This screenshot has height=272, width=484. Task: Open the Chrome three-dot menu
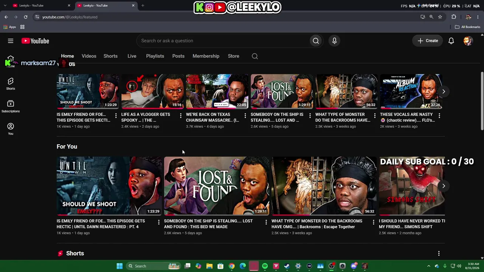click(x=478, y=17)
